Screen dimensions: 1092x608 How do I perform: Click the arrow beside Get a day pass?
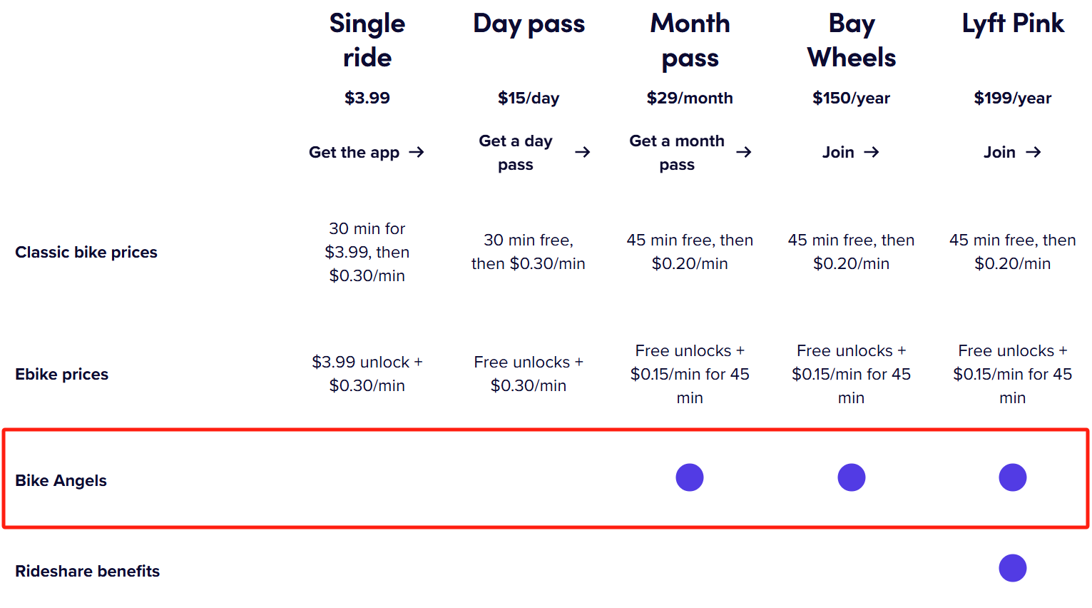(583, 152)
